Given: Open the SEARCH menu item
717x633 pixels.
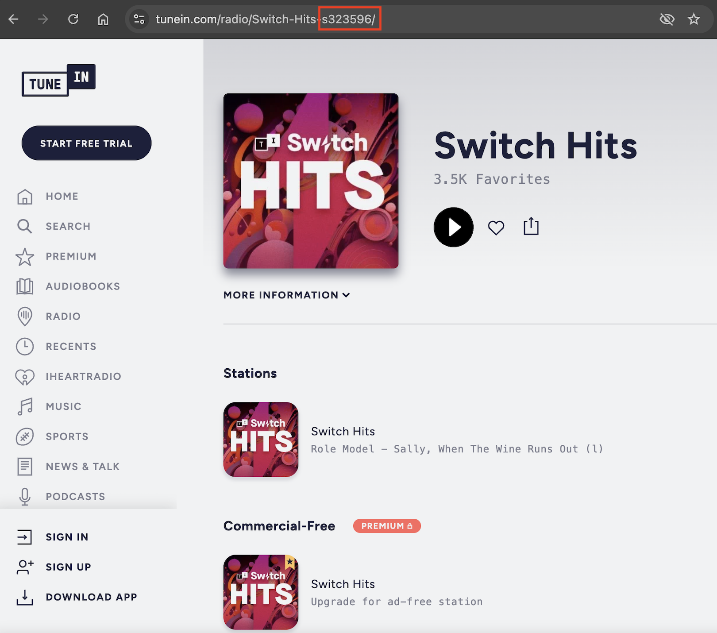Looking at the screenshot, I should point(68,226).
